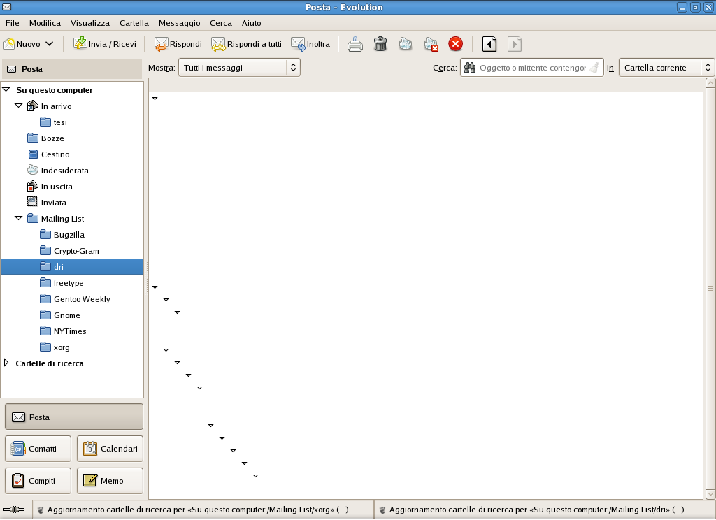This screenshot has height=520, width=716.
Task: Open the Memo view button
Action: coord(110,481)
